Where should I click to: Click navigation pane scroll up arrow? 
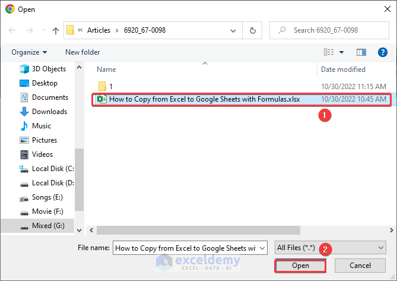point(80,67)
